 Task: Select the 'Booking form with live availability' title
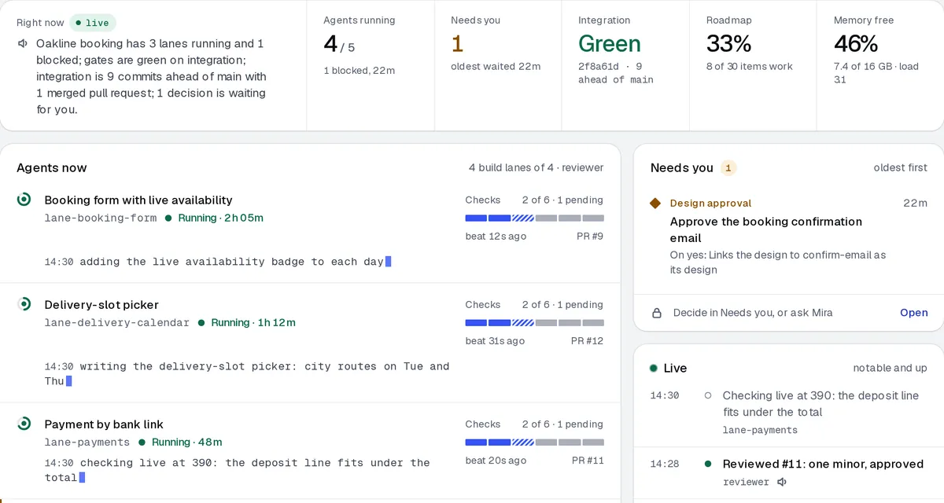tap(138, 200)
